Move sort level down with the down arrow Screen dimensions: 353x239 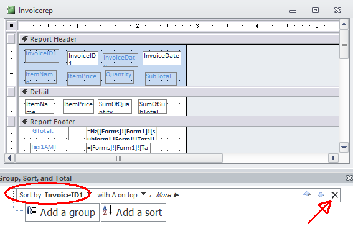pyautogui.click(x=321, y=195)
